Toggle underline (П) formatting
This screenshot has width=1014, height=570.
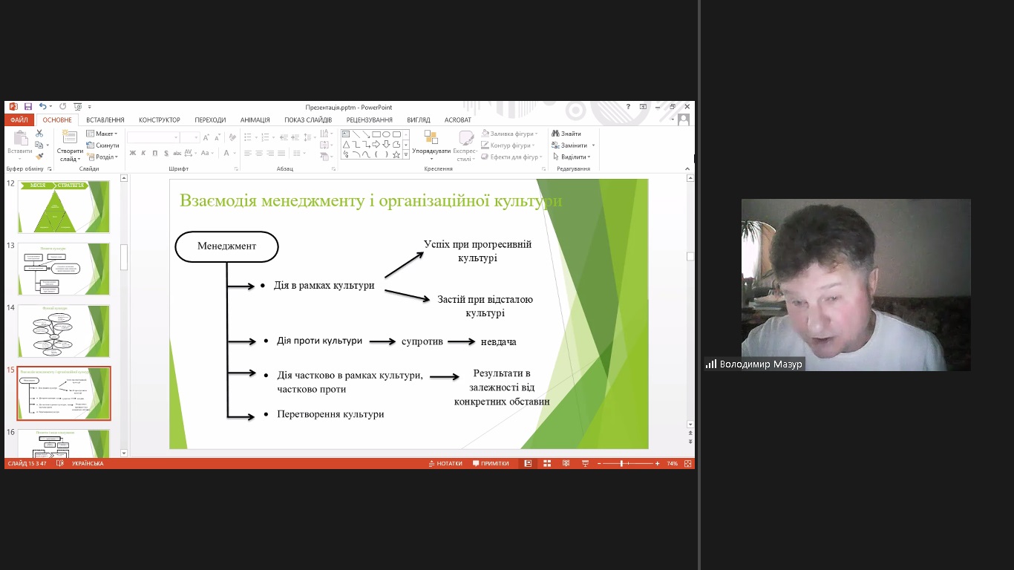tap(155, 154)
